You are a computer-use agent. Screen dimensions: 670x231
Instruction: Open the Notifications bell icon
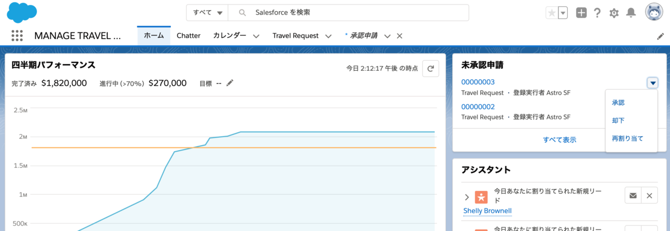point(631,13)
